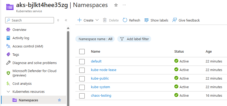Open Microsoft Defender for Cloud (preview)

34,73
